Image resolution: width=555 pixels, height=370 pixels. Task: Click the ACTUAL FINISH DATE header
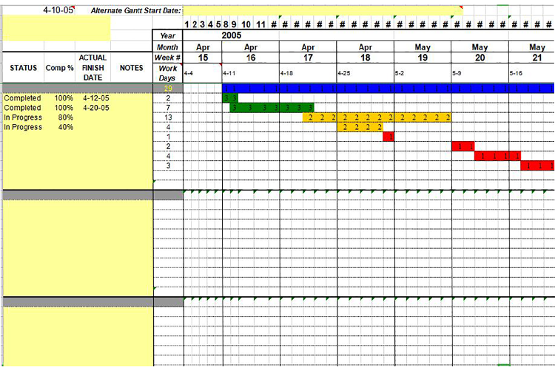coord(92,67)
